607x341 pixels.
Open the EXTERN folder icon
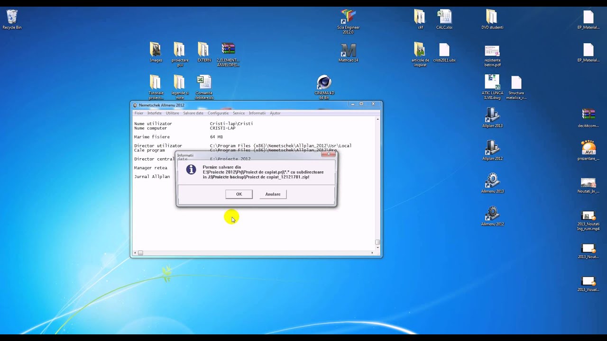click(x=204, y=52)
